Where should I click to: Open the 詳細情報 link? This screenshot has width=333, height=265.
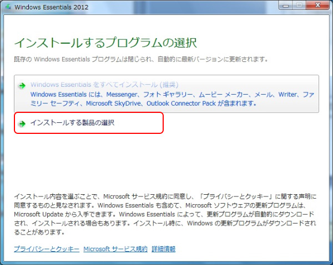pyautogui.click(x=164, y=249)
